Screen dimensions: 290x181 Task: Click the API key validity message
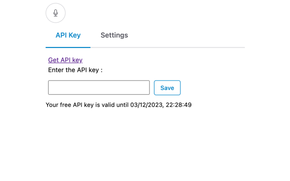coord(119,105)
